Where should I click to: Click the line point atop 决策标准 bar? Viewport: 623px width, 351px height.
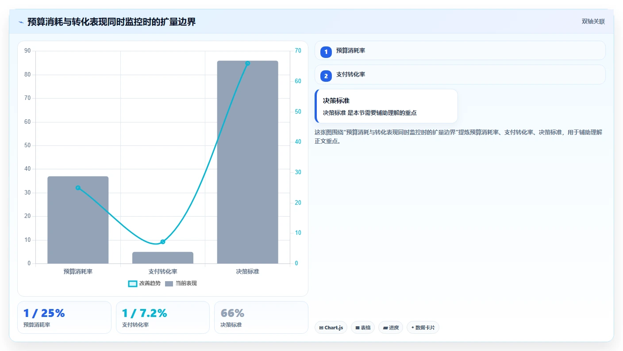(x=248, y=63)
